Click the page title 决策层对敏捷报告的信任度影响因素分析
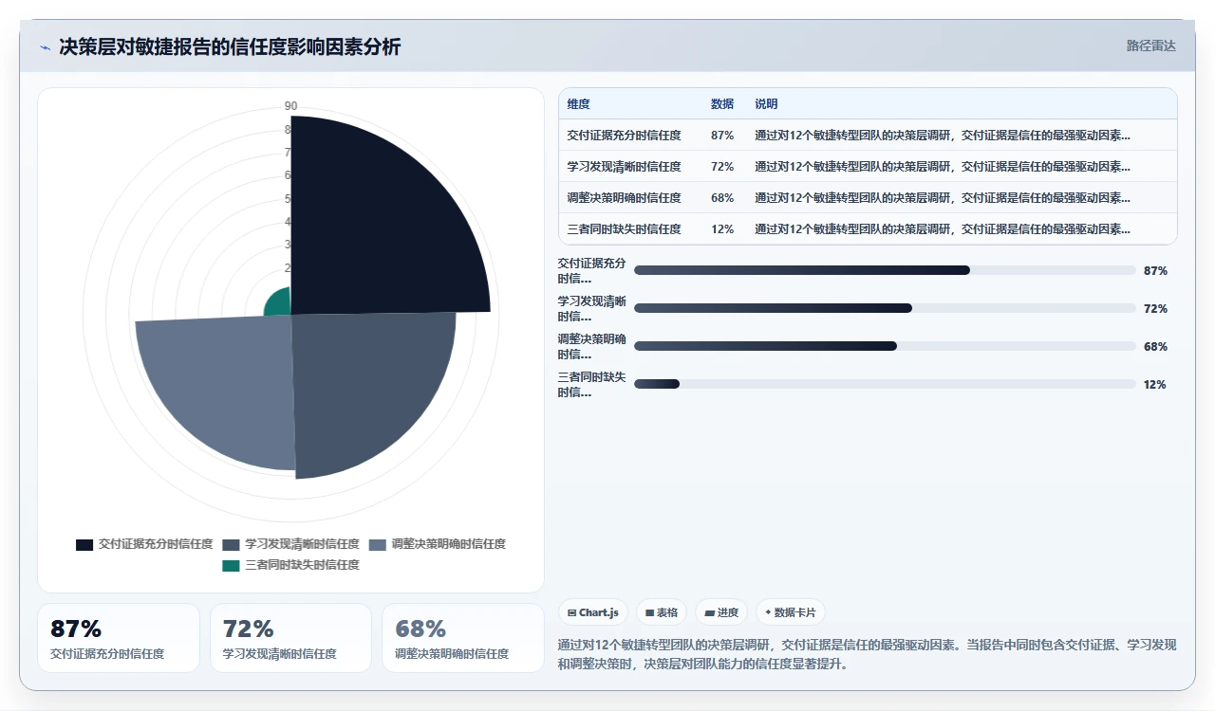 230,46
